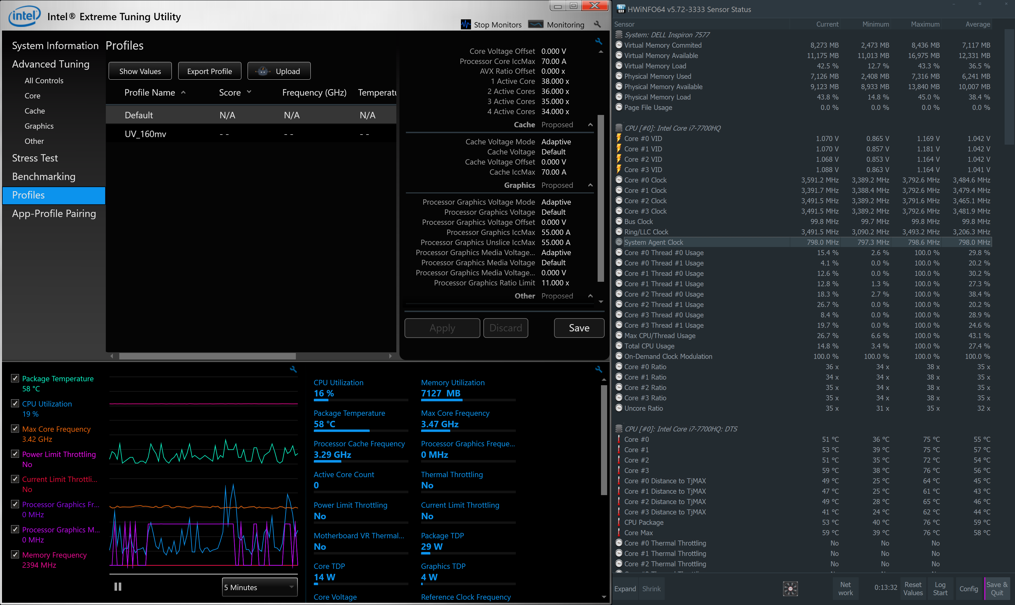This screenshot has height=605, width=1015.
Task: Click the Core #0 VID lightning icon
Action: pos(619,138)
